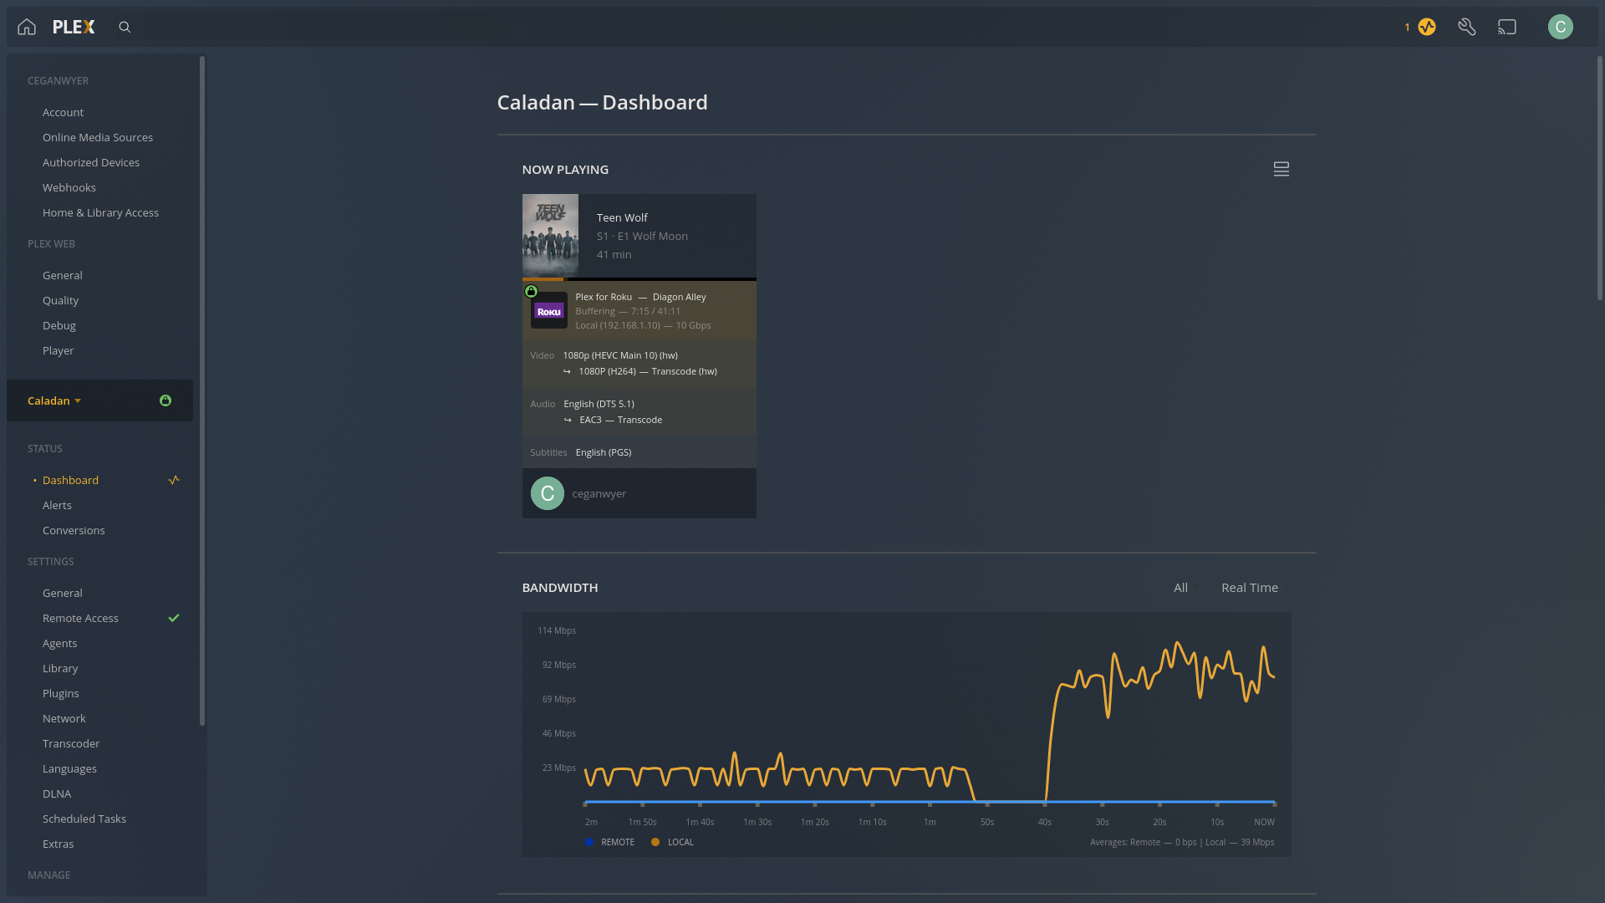Screen dimensions: 1605x903
Task: Click the search magnifier icon
Action: point(125,27)
